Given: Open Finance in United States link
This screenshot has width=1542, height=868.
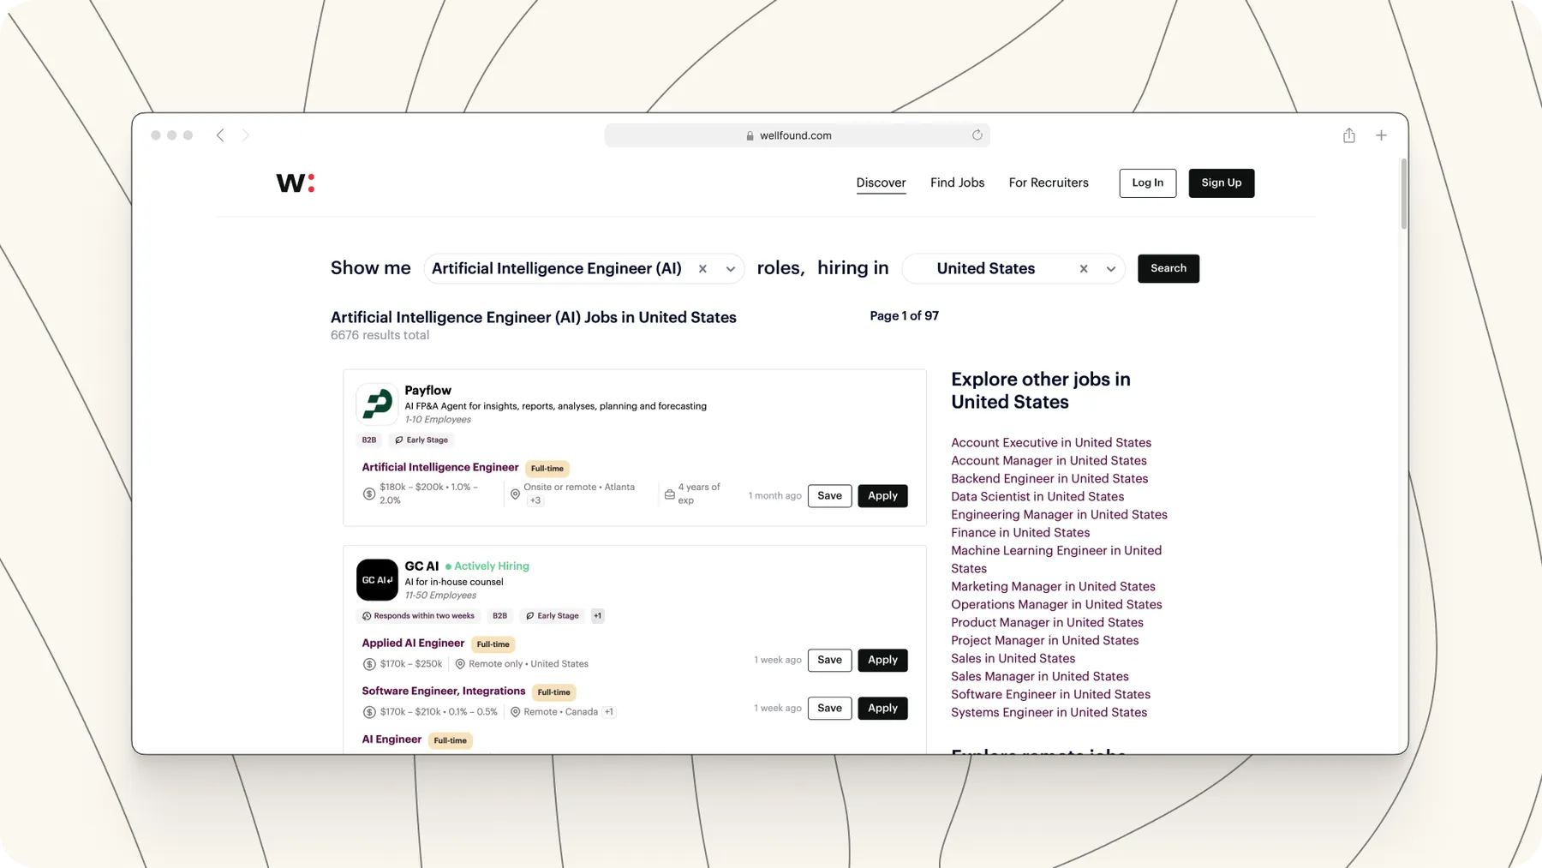Looking at the screenshot, I should [x=1020, y=533].
